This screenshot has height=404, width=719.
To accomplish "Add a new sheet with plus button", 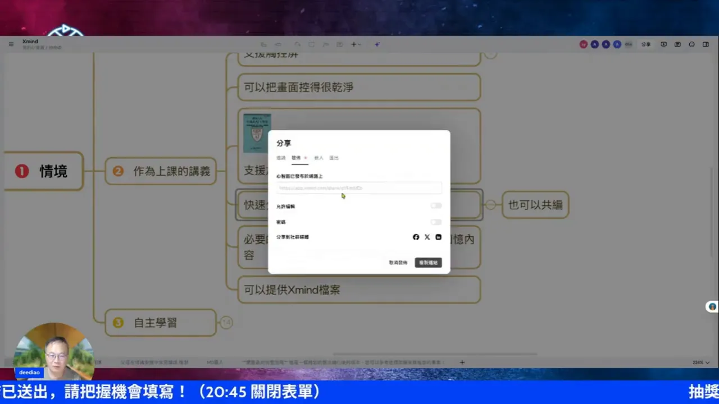I will [x=462, y=362].
